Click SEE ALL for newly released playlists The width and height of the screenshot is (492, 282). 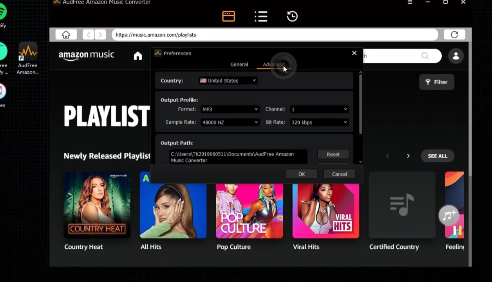[x=437, y=156]
